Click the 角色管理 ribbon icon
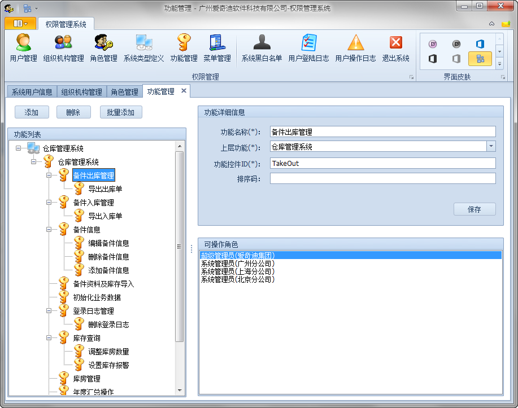The image size is (518, 408). click(103, 48)
